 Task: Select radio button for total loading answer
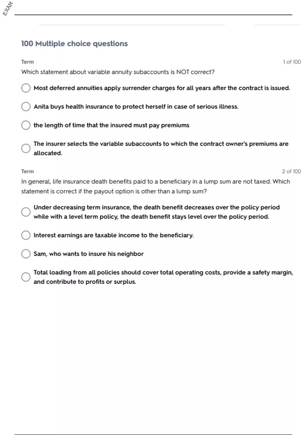point(26,277)
